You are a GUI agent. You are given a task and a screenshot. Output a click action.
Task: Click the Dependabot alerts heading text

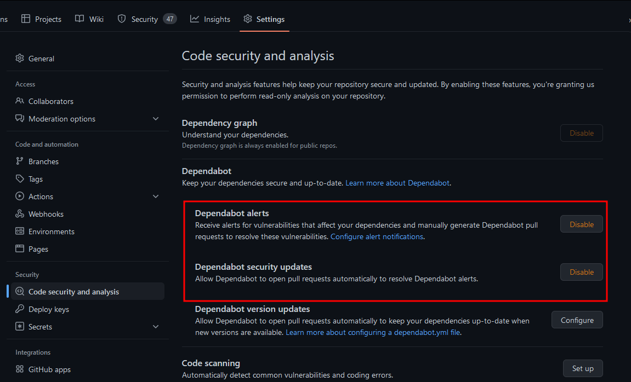pos(232,213)
